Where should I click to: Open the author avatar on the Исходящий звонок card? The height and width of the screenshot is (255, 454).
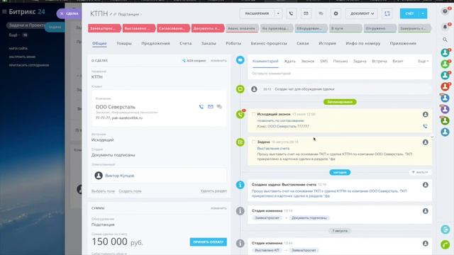click(x=426, y=115)
